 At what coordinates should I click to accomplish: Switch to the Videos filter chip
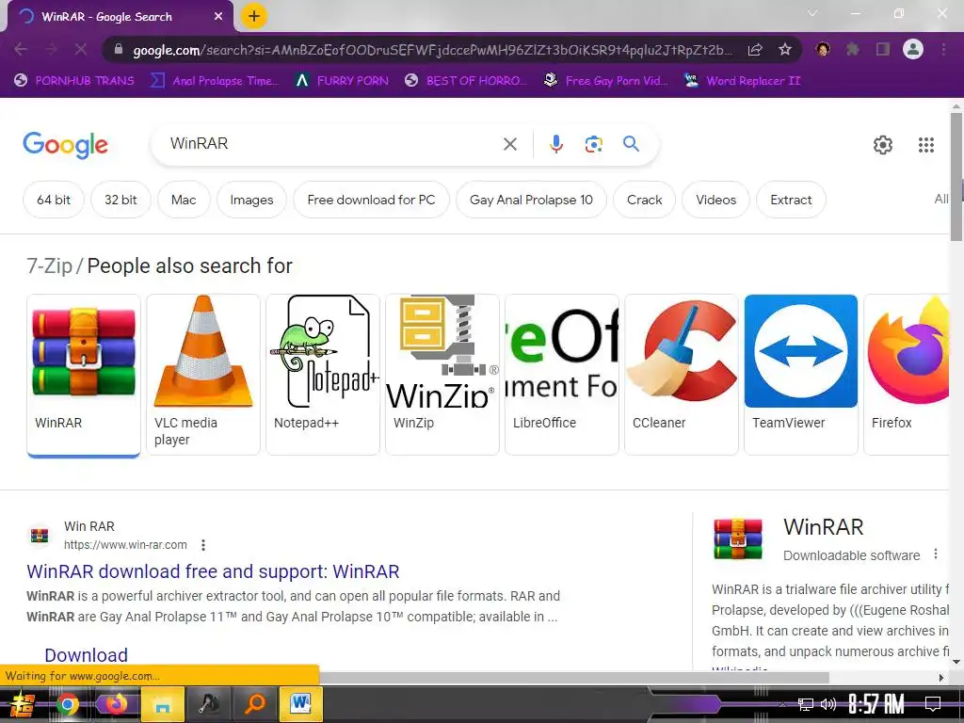[x=715, y=200]
